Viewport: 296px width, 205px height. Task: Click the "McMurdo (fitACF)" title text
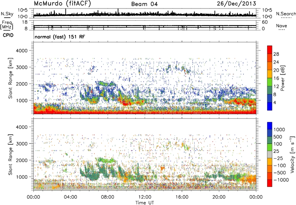tap(62, 4)
